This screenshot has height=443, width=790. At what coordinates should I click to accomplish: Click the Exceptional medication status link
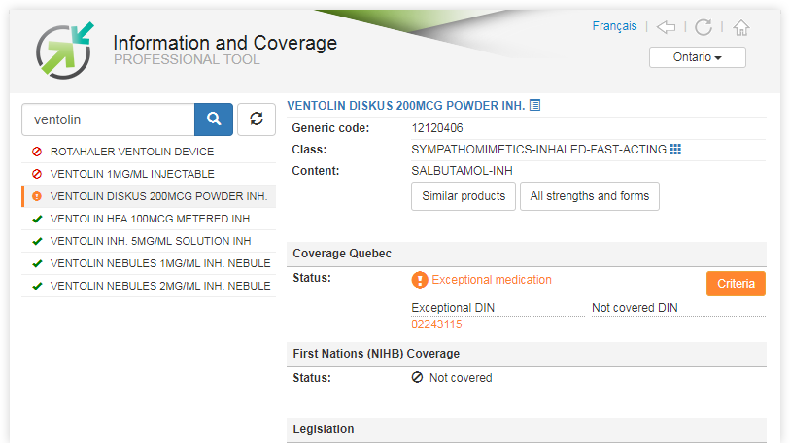[x=492, y=280]
